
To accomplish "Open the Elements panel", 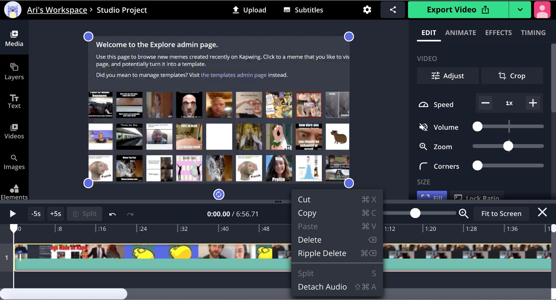I will (x=14, y=191).
